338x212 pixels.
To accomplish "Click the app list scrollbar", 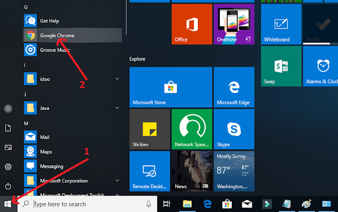I will pyautogui.click(x=126, y=17).
